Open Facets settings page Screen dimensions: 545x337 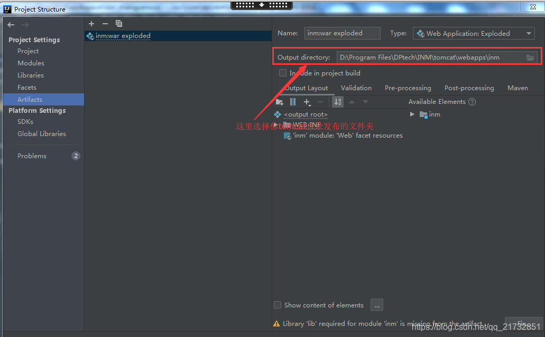click(27, 88)
